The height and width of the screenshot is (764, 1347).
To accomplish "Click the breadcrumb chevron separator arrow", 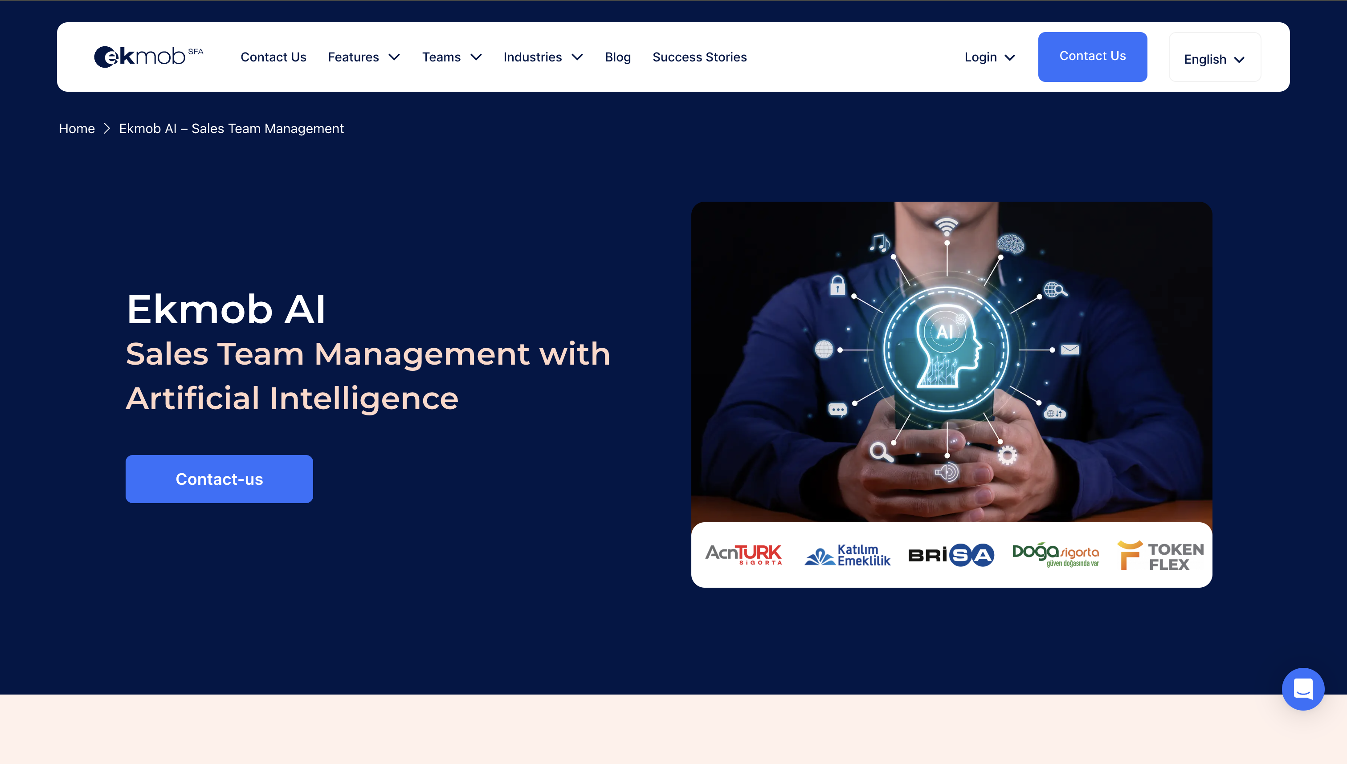I will coord(107,129).
